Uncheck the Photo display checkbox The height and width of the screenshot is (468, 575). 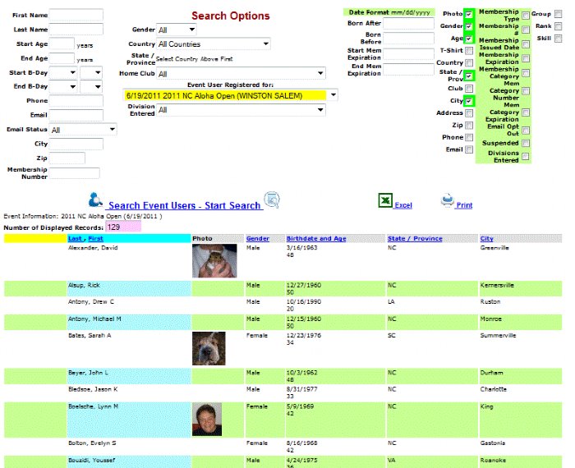469,14
